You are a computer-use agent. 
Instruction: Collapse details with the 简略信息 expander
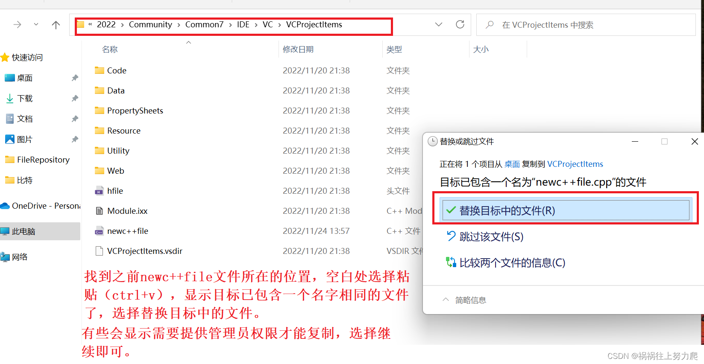(x=464, y=300)
